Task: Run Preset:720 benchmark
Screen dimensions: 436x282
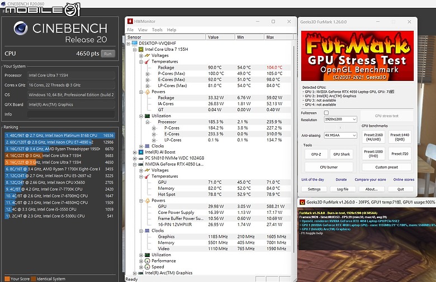Action: (x=400, y=154)
